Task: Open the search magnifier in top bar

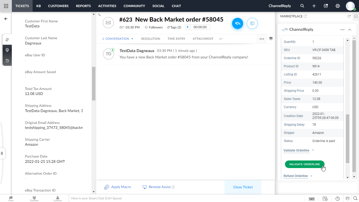Action: (x=302, y=6)
